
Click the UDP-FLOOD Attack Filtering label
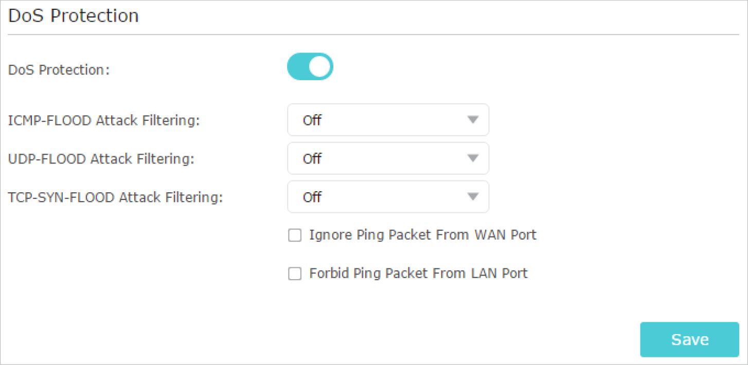pos(101,159)
